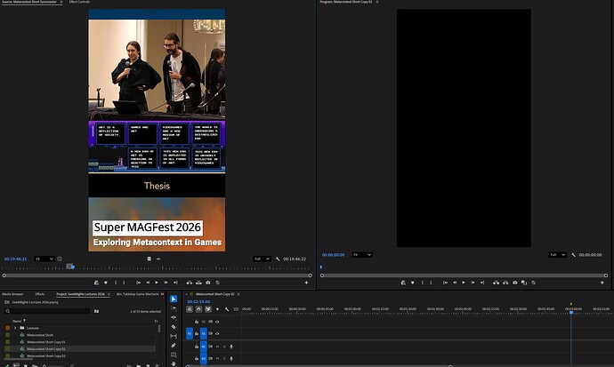Switch to Media Browser tab
The height and width of the screenshot is (367, 614).
pos(12,294)
